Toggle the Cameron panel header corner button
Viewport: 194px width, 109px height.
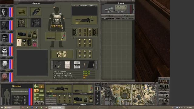(98, 1)
